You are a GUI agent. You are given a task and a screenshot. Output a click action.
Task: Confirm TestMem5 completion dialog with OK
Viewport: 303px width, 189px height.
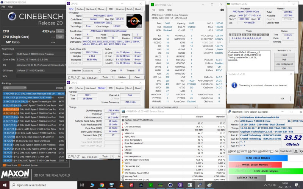pyautogui.click(x=283, y=99)
